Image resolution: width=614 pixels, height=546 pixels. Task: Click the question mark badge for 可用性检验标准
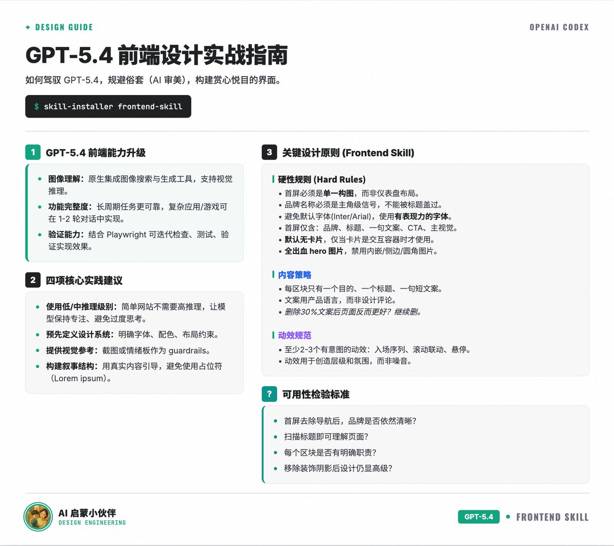coord(270,394)
